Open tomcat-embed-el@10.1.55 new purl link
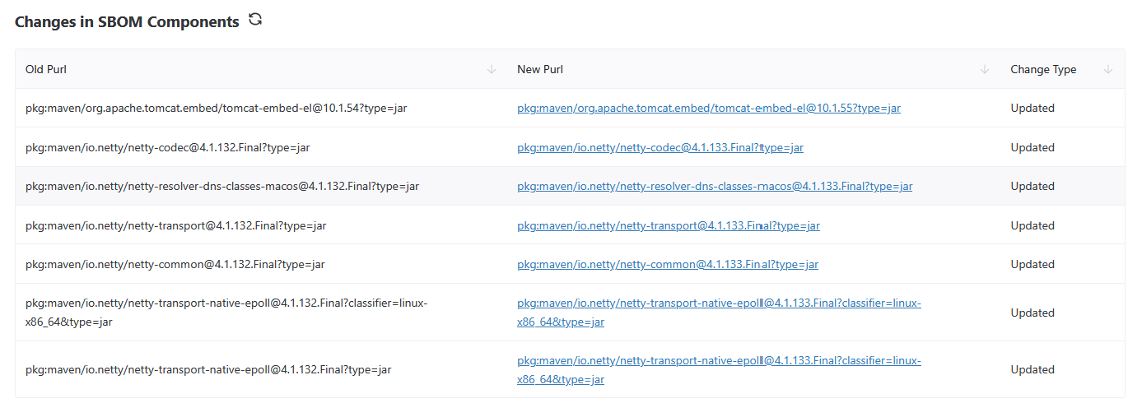Screen dimensions: 1142x403 pyautogui.click(x=709, y=108)
